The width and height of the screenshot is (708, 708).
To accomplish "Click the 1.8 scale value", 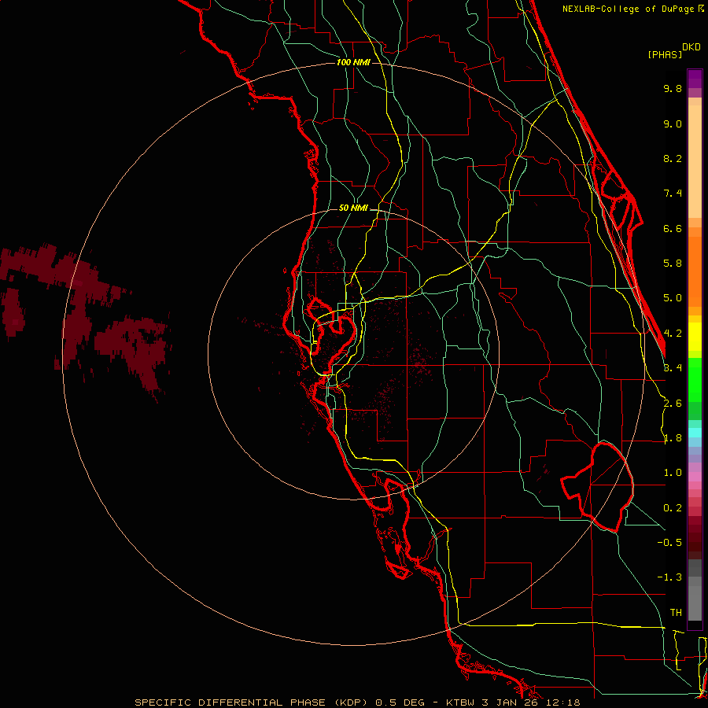I will 673,438.
